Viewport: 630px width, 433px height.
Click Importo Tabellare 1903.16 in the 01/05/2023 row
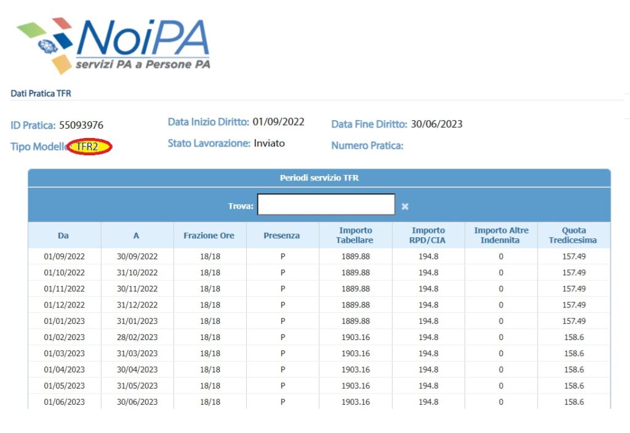tap(356, 386)
